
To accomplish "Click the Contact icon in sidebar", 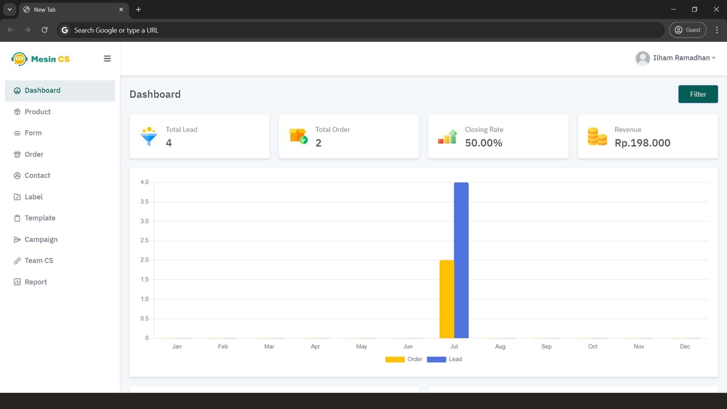I will [17, 176].
